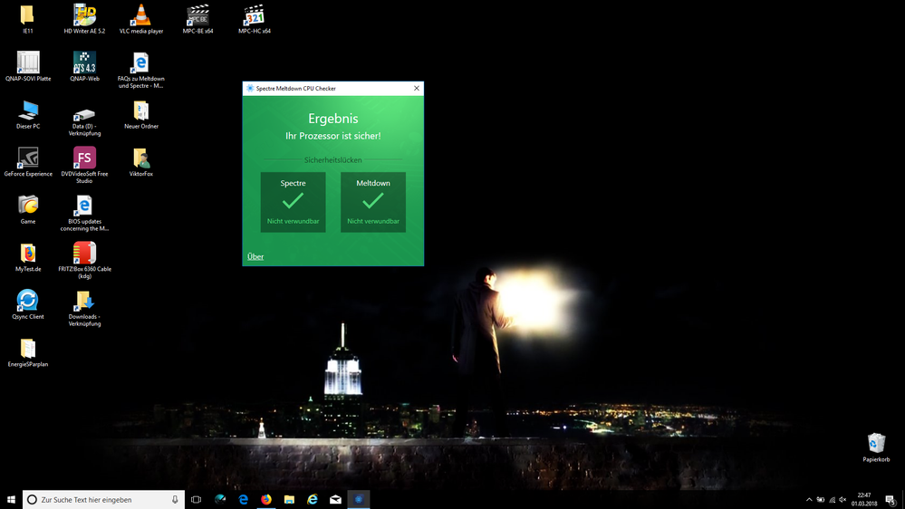Select the VLC media player desktop icon
905x509 pixels.
[x=140, y=18]
